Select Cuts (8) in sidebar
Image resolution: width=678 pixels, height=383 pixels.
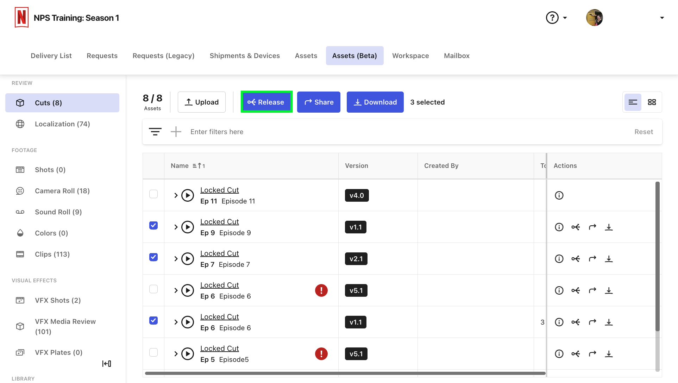(x=62, y=103)
